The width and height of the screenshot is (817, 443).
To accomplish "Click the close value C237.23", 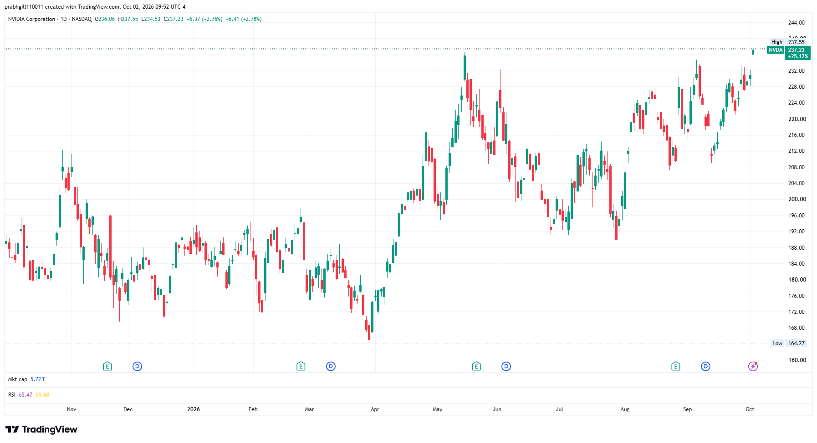I will pyautogui.click(x=174, y=19).
